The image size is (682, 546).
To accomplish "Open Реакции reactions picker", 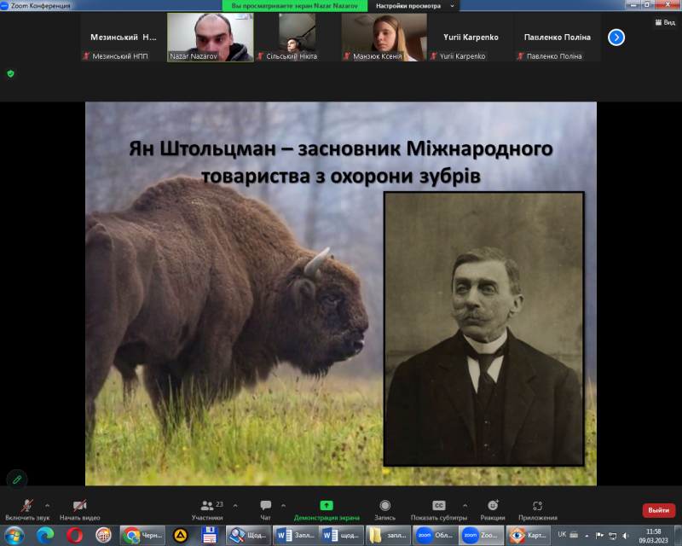I will (x=492, y=506).
